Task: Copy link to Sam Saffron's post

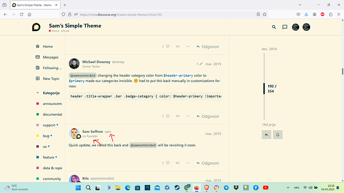Action: click(x=177, y=163)
